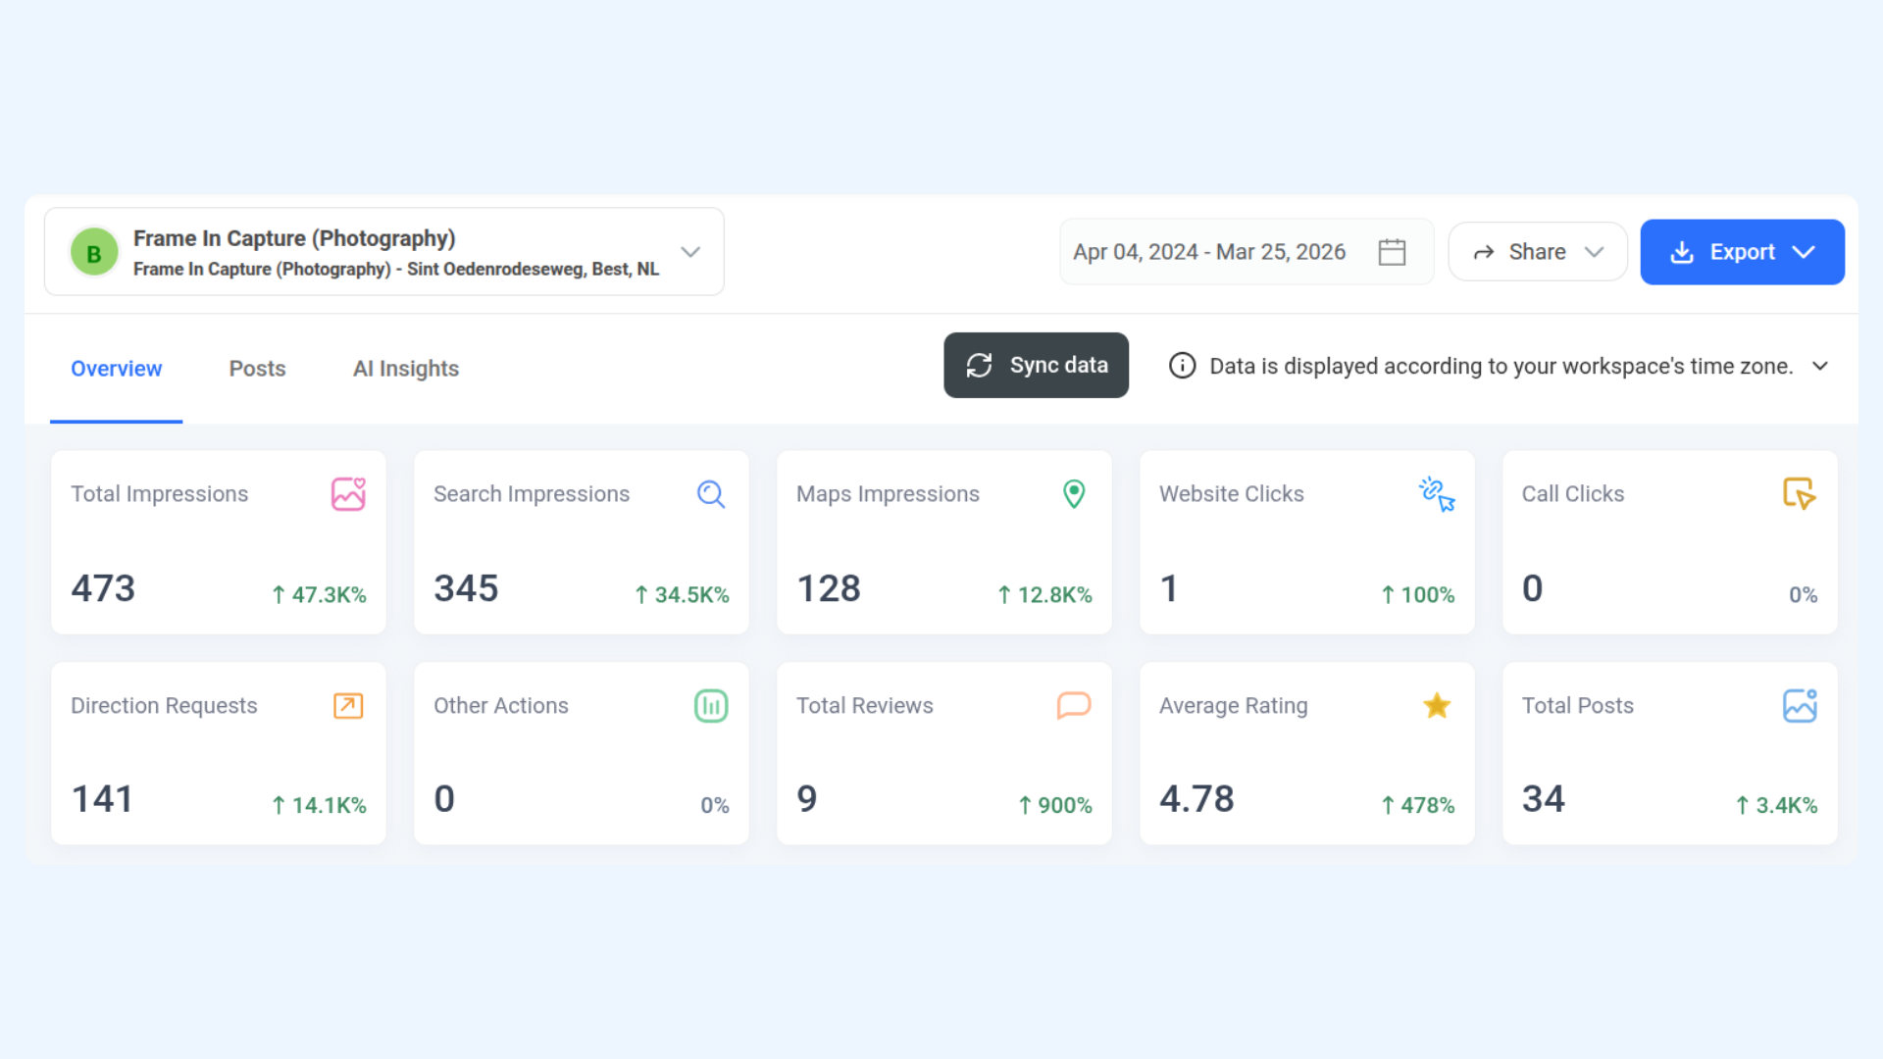The height and width of the screenshot is (1059, 1883).
Task: Click the Maps Impressions location pin icon
Action: point(1074,494)
